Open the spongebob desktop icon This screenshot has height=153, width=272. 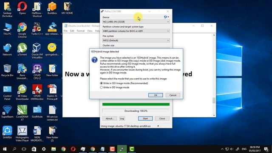point(52,49)
